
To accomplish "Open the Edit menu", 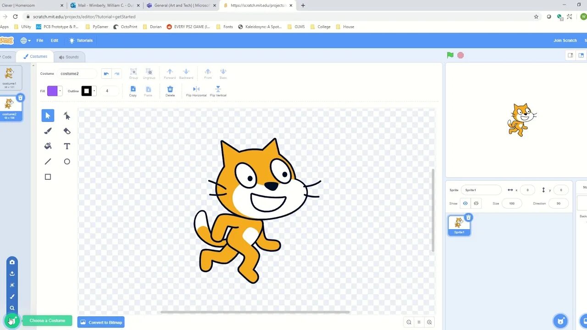I will (55, 40).
